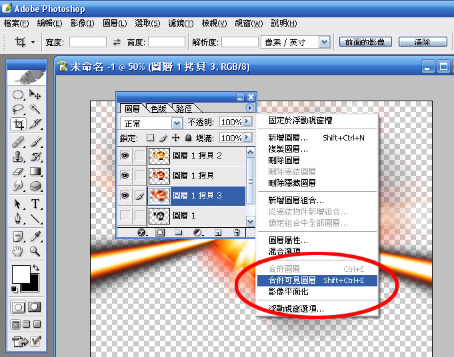Click the add layer style icon
This screenshot has width=454, height=357.
[141, 232]
